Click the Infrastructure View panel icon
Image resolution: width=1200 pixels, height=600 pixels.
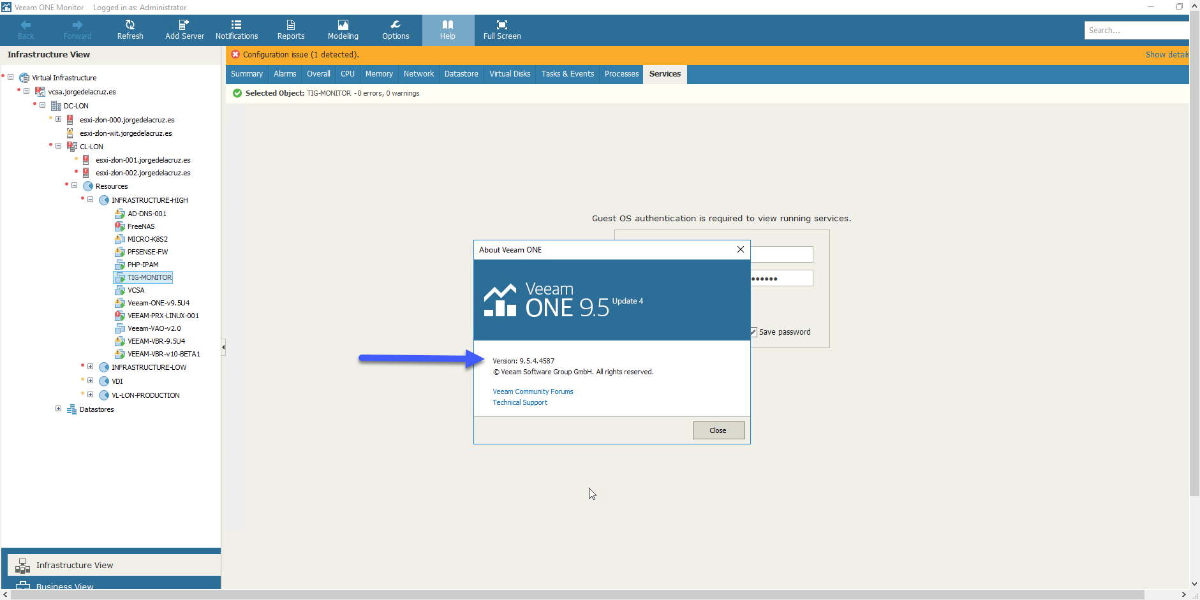point(22,566)
